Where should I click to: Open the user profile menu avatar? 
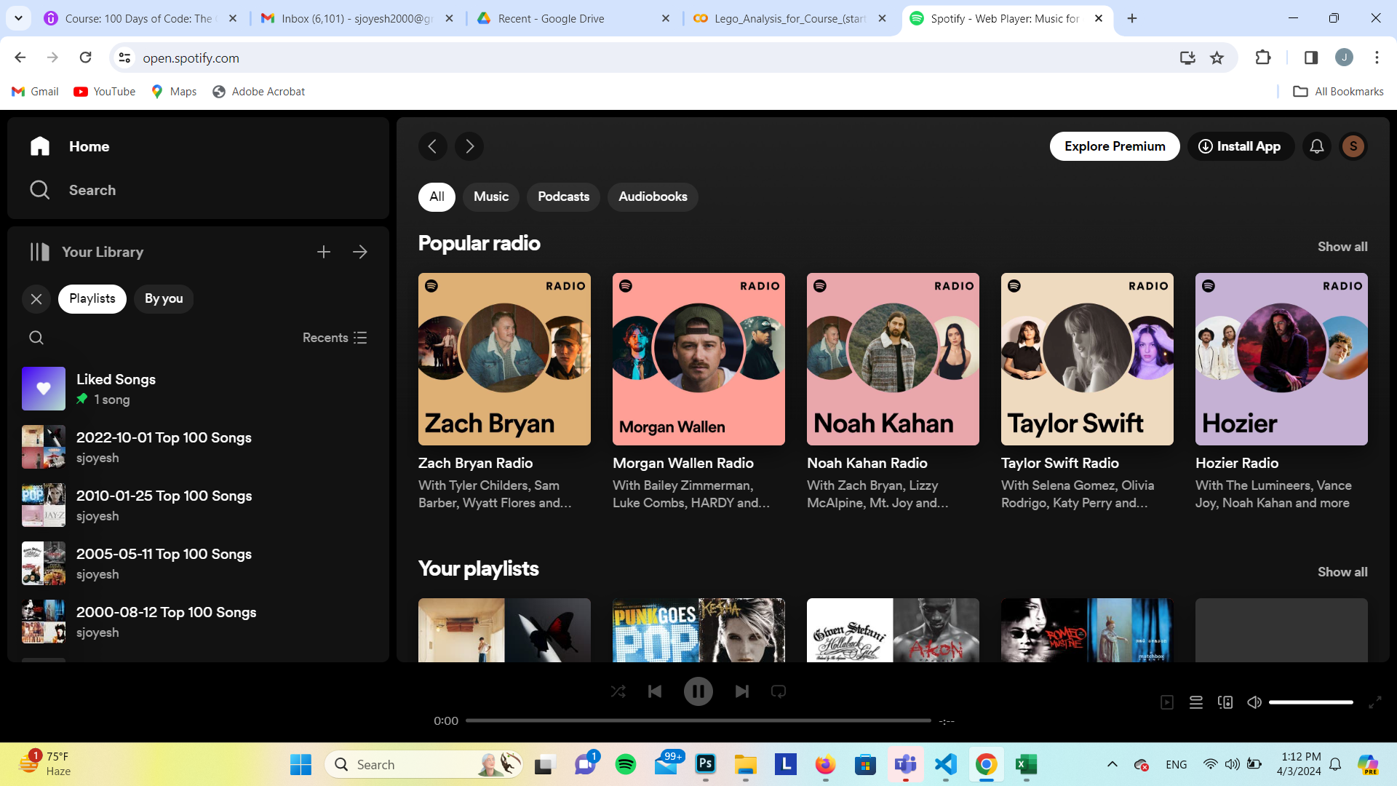click(x=1353, y=146)
